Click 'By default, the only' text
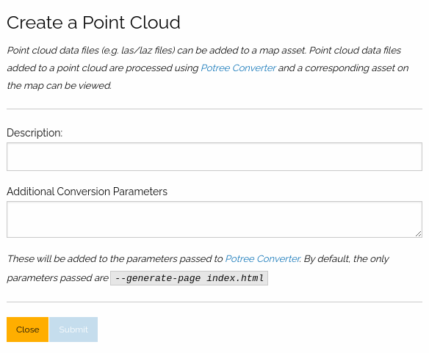 click(x=347, y=258)
